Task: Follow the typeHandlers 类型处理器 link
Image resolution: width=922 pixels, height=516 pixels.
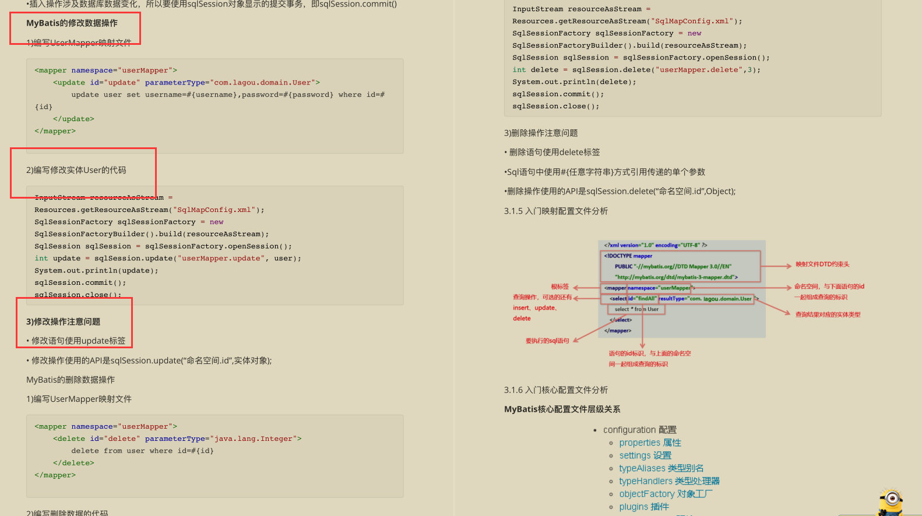Action: pos(669,481)
